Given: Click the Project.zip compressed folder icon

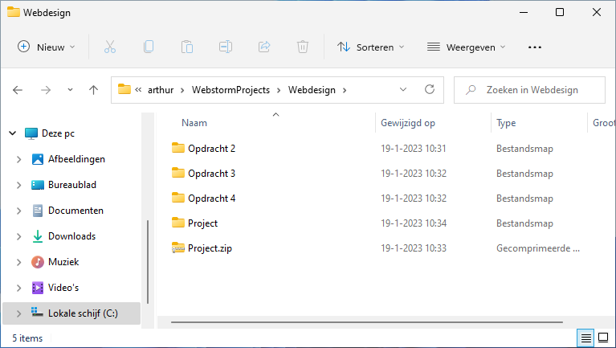Looking at the screenshot, I should pos(178,248).
